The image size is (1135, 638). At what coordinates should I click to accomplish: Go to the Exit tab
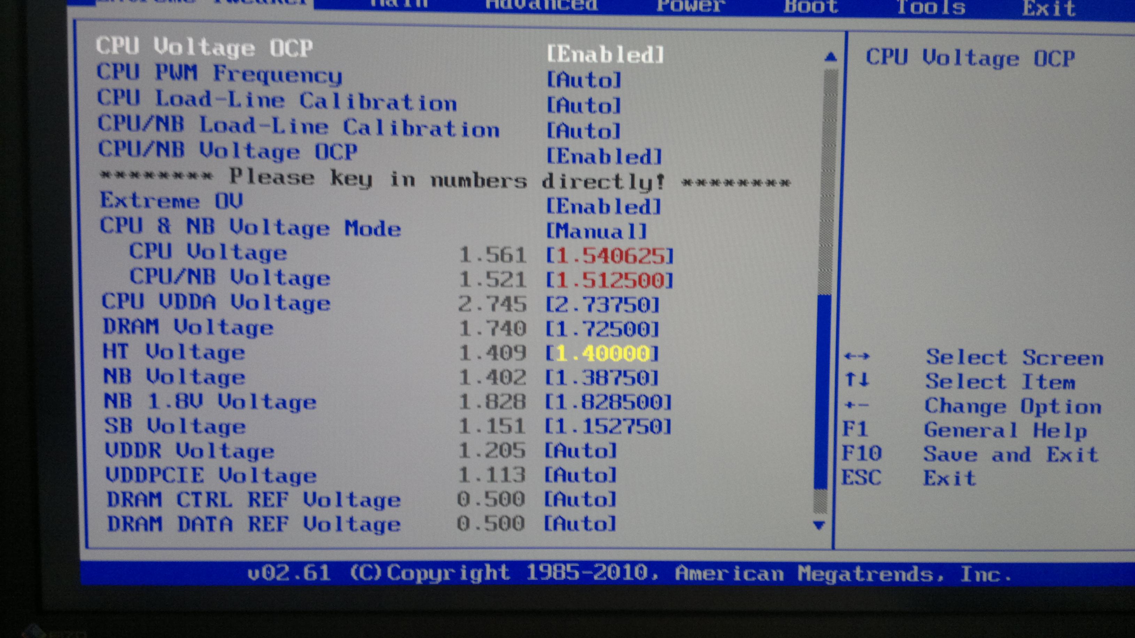pyautogui.click(x=1049, y=8)
